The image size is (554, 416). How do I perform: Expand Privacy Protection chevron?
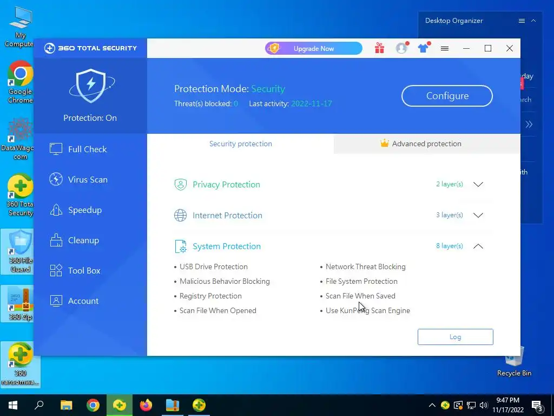(478, 184)
